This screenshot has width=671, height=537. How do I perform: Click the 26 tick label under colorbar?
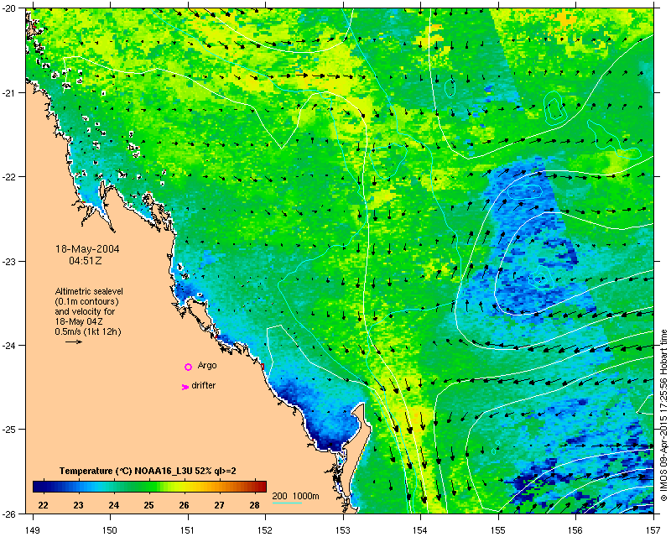click(x=184, y=505)
